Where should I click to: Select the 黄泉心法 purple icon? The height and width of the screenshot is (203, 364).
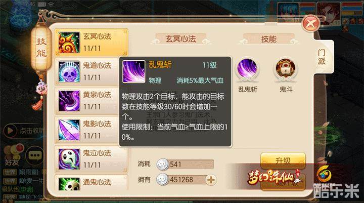[69, 100]
